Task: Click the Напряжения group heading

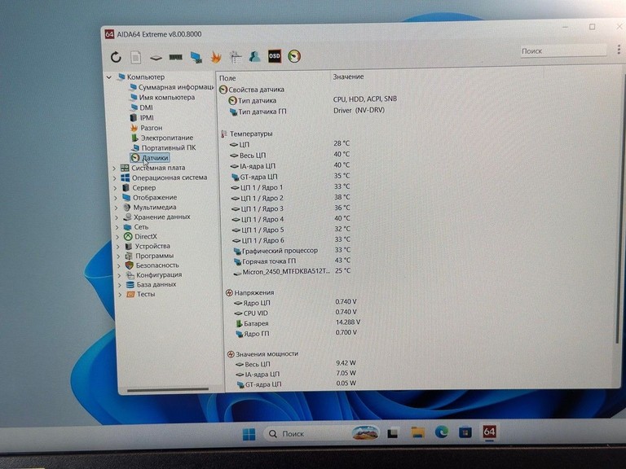Action: point(249,293)
